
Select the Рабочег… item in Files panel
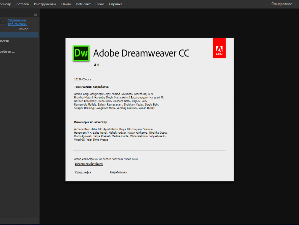[x=8, y=52]
